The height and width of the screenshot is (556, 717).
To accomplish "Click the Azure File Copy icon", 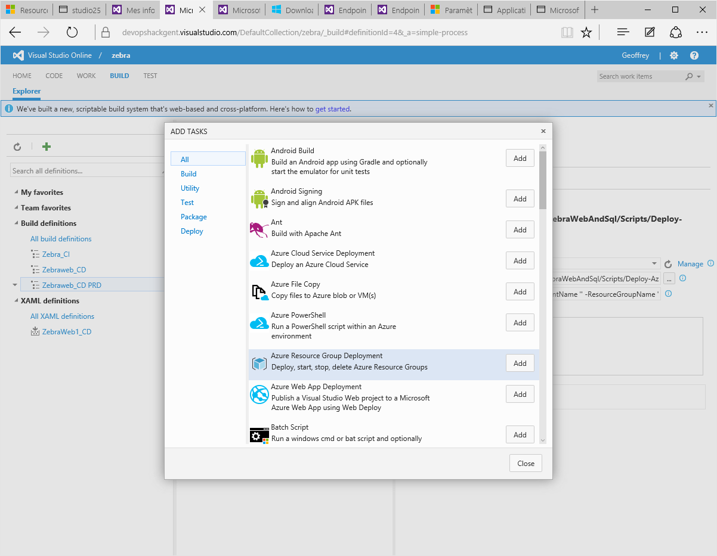I will point(259,292).
